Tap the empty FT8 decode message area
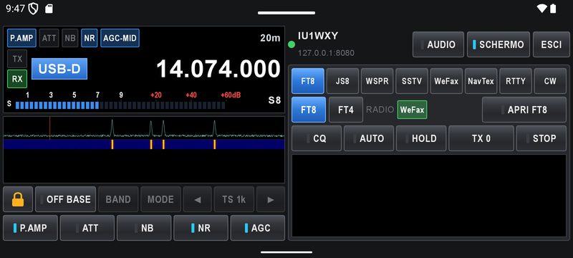 428,196
